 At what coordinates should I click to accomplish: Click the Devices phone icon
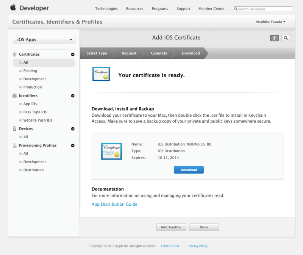15,129
